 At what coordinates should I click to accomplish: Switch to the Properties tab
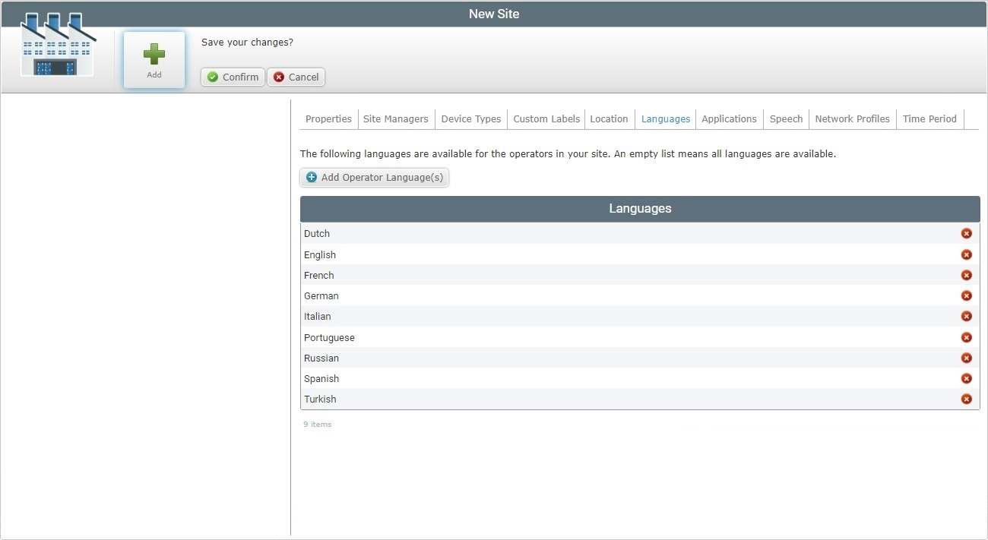point(328,118)
